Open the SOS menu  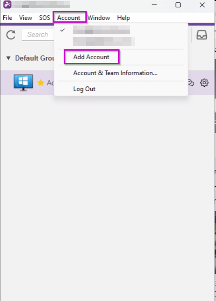coord(44,18)
